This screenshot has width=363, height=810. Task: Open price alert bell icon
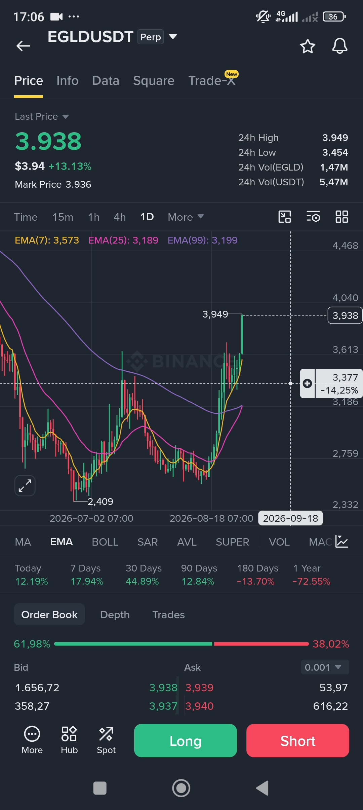click(340, 46)
